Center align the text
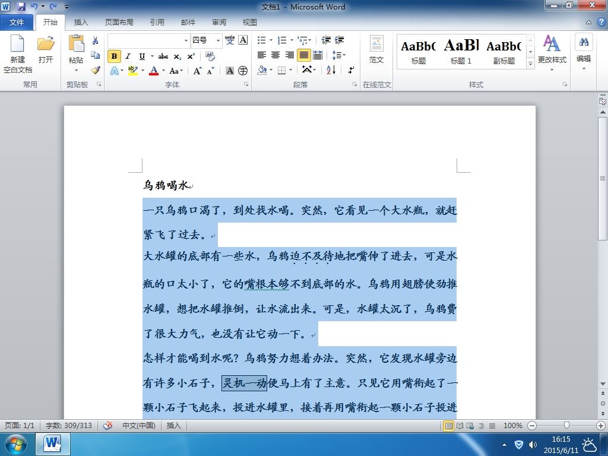608x456 pixels. [x=275, y=55]
